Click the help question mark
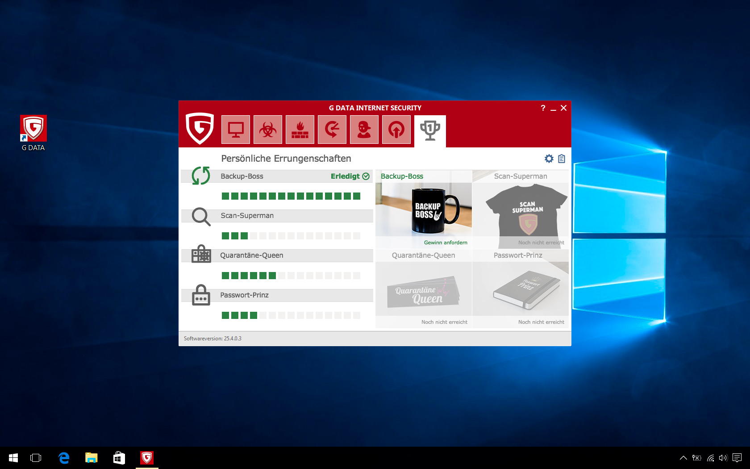Image resolution: width=750 pixels, height=469 pixels. coord(543,108)
